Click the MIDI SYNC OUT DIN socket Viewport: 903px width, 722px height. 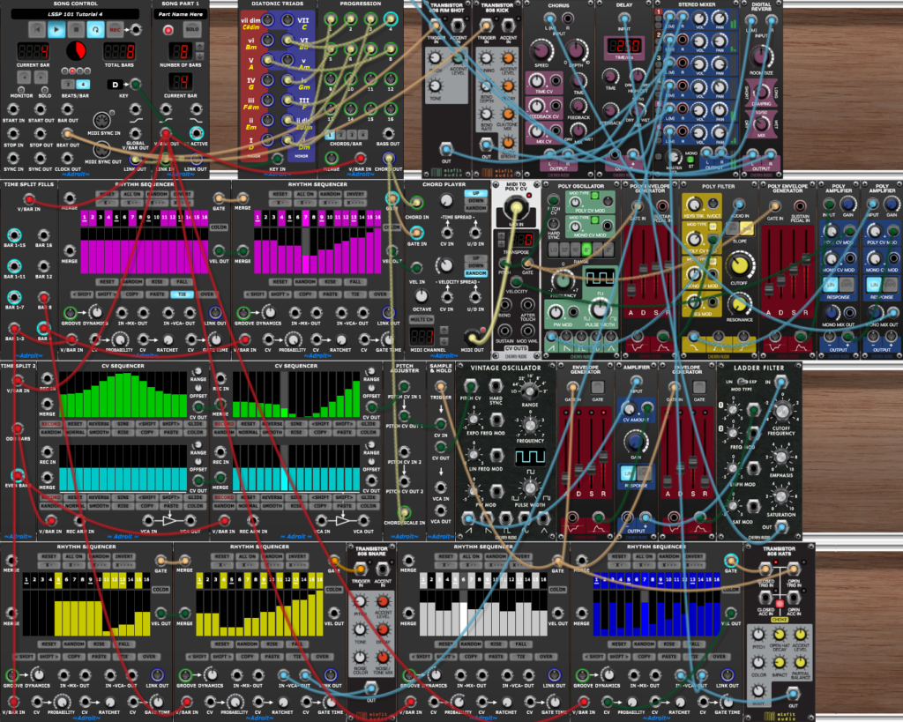point(102,149)
